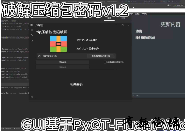Click the save icon beside 选择压缩文件文件
This screenshot has height=131, width=185.
pos(39,56)
